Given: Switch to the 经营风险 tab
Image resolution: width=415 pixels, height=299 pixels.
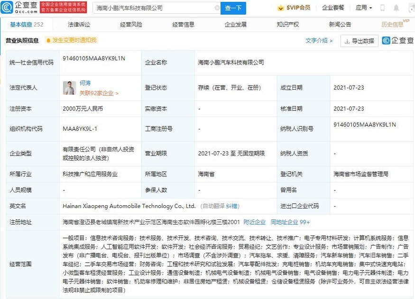Looking at the screenshot, I should tap(131, 25).
